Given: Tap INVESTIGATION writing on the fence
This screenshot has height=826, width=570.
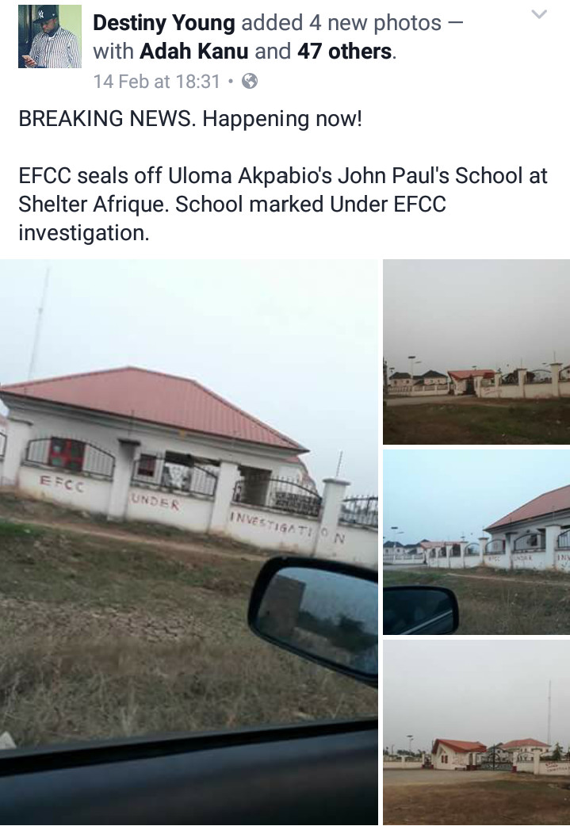Looking at the screenshot, I should tap(288, 527).
